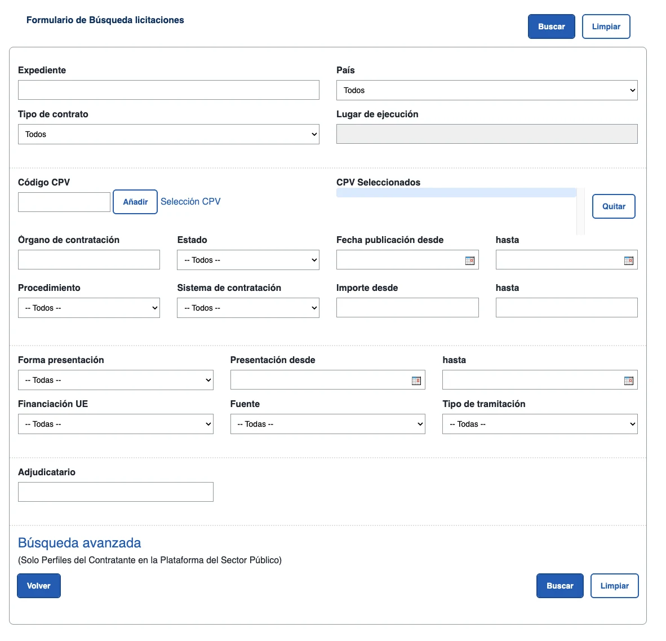
Task: Expand the Financiación UE dropdown
Action: pyautogui.click(x=116, y=424)
